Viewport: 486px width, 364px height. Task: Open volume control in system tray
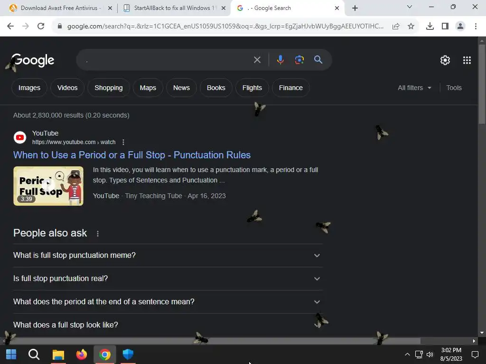pyautogui.click(x=430, y=355)
